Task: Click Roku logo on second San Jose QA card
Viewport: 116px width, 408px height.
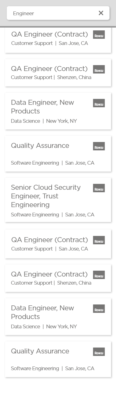Action: (x=99, y=240)
